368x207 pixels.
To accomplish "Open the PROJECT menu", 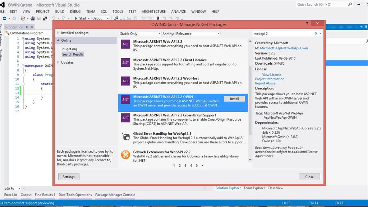I will click(x=42, y=11).
